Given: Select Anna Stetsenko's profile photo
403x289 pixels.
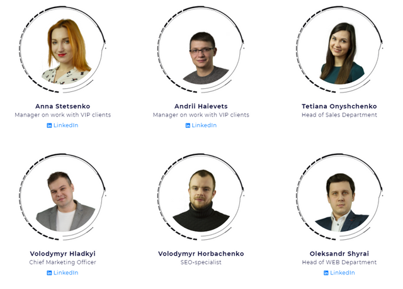Looking at the screenshot, I should 62,50.
